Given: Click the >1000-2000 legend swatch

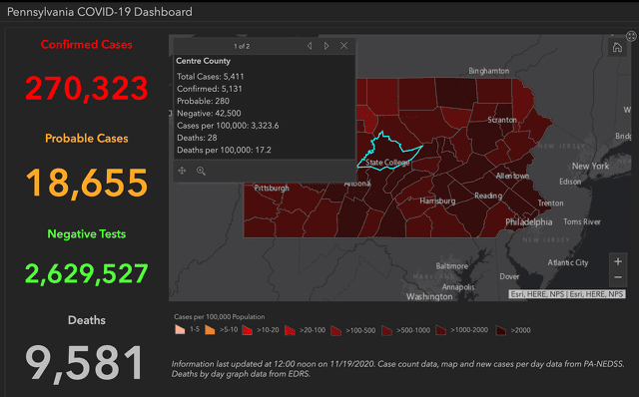Looking at the screenshot, I should pyautogui.click(x=440, y=330).
